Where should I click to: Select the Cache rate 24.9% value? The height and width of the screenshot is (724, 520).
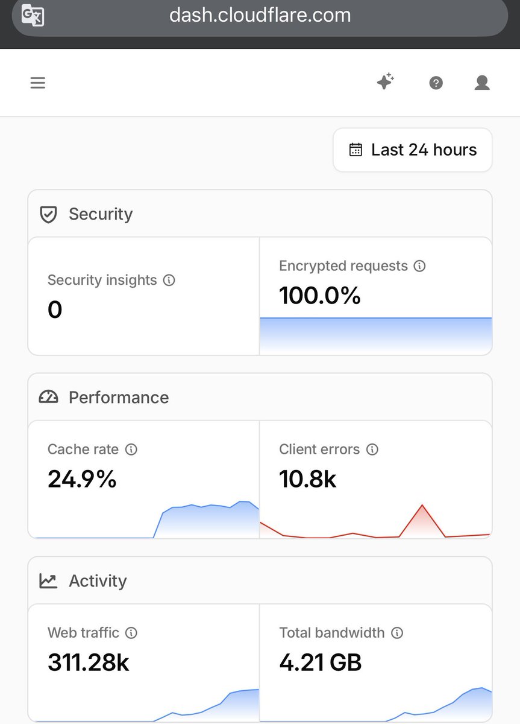coord(82,479)
